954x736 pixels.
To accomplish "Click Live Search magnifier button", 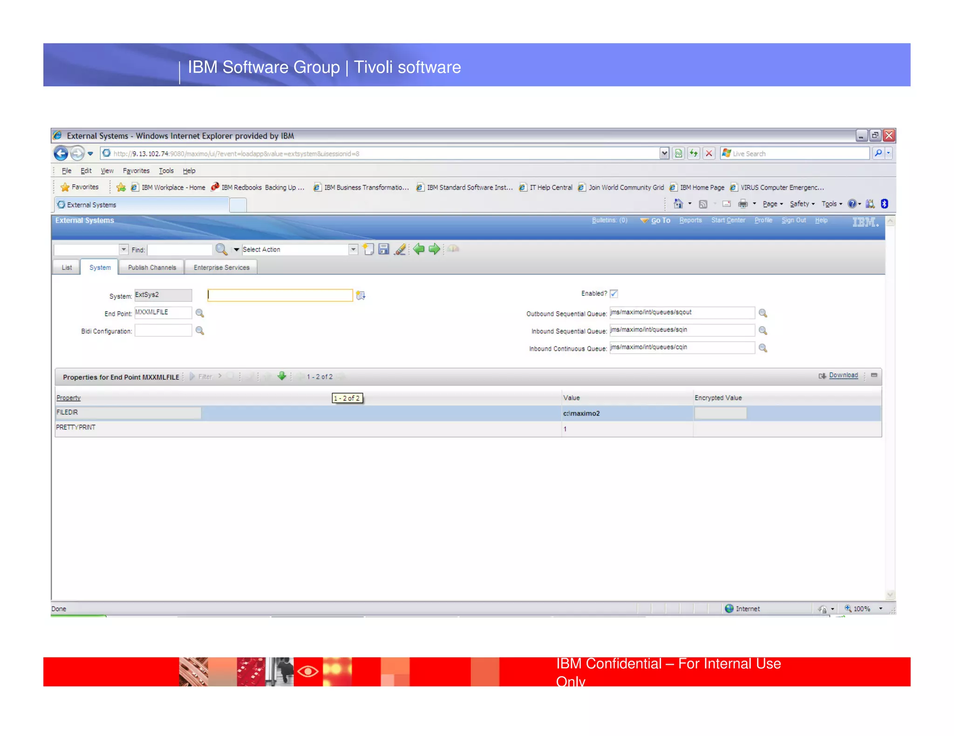I will coord(878,153).
